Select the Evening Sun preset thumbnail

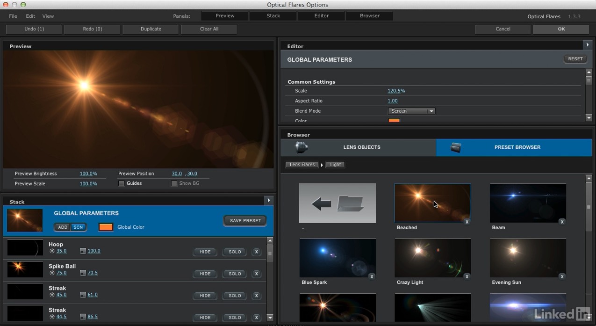tap(528, 258)
